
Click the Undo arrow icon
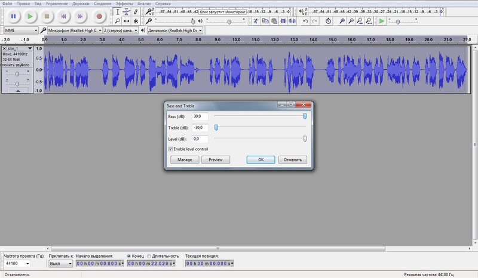pyautogui.click(x=305, y=21)
